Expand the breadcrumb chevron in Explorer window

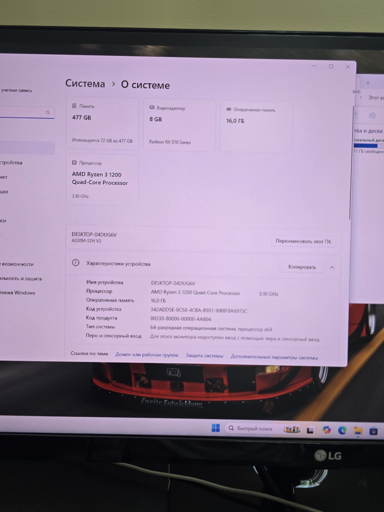361,98
